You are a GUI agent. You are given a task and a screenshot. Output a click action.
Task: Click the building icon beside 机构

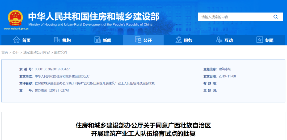pos(57,40)
